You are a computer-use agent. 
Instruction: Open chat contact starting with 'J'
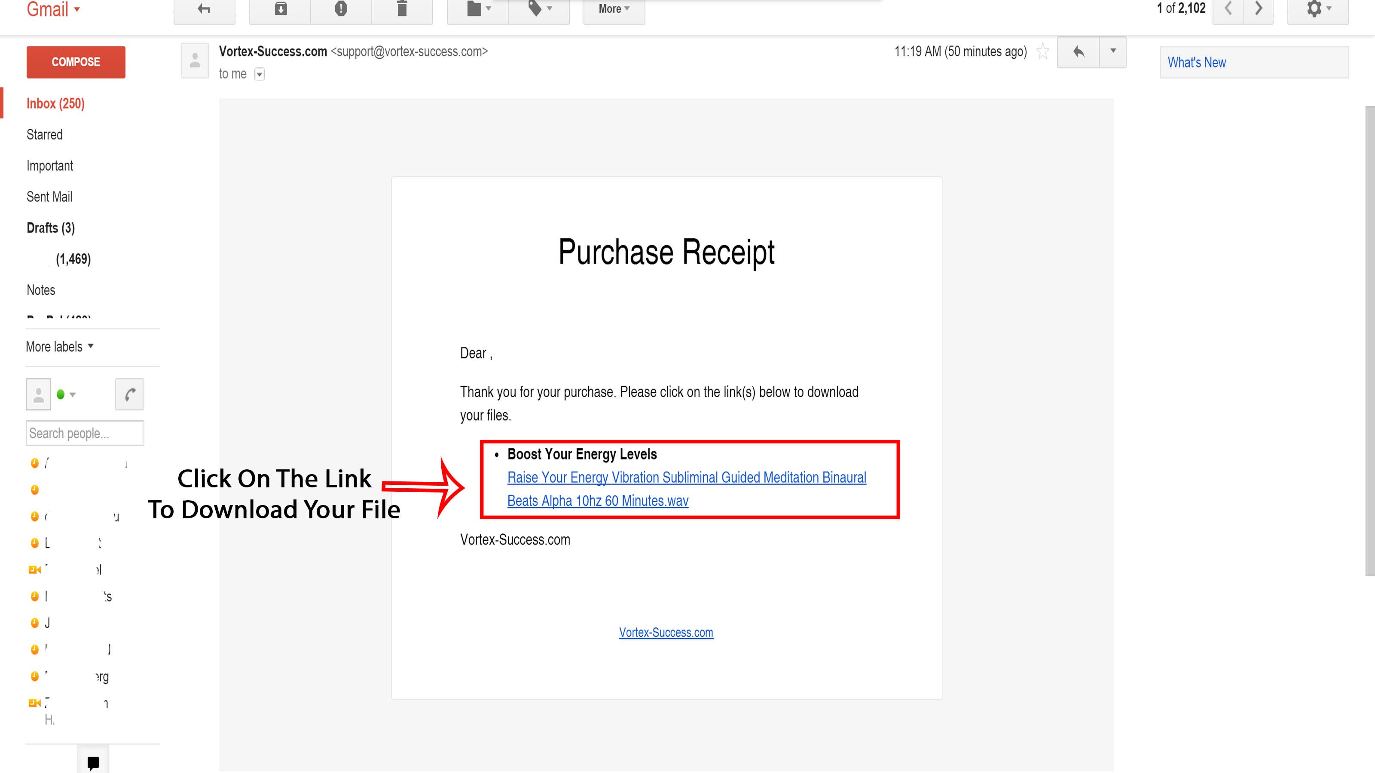point(40,623)
